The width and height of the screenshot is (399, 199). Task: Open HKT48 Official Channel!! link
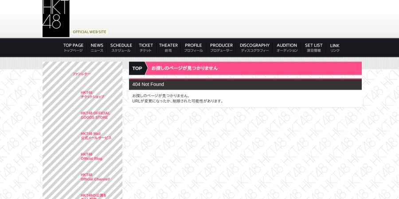(x=95, y=177)
